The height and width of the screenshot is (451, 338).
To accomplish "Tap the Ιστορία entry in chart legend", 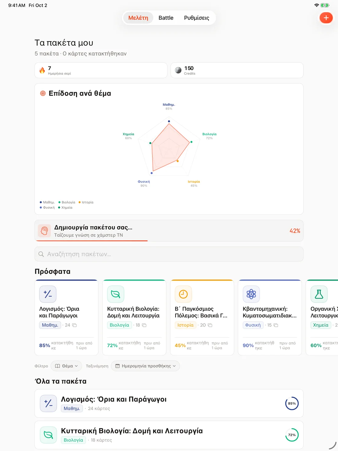I will 86,202.
